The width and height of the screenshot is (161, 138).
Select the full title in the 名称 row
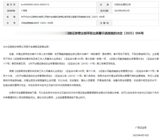click(63, 17)
